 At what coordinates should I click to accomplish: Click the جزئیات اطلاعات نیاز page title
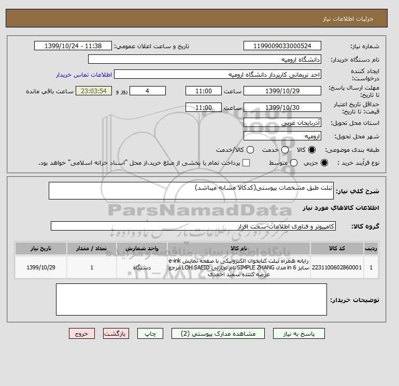(x=348, y=19)
